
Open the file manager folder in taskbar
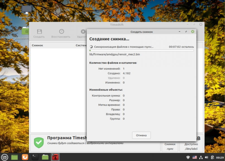pos(45,157)
